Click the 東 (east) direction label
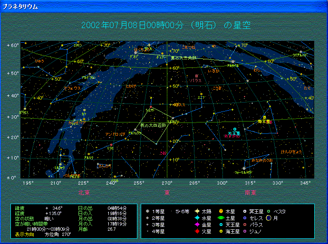The width and height of the screenshot is (328, 244). (167, 193)
